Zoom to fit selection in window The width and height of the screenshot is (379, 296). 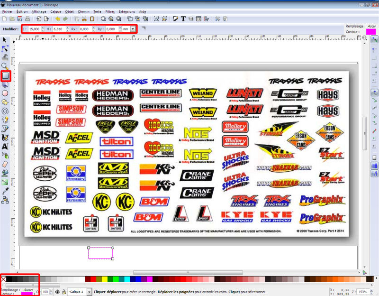pos(103,18)
